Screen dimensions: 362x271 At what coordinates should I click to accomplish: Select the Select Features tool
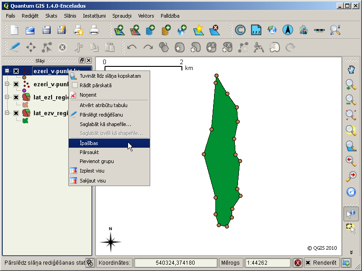point(351,229)
